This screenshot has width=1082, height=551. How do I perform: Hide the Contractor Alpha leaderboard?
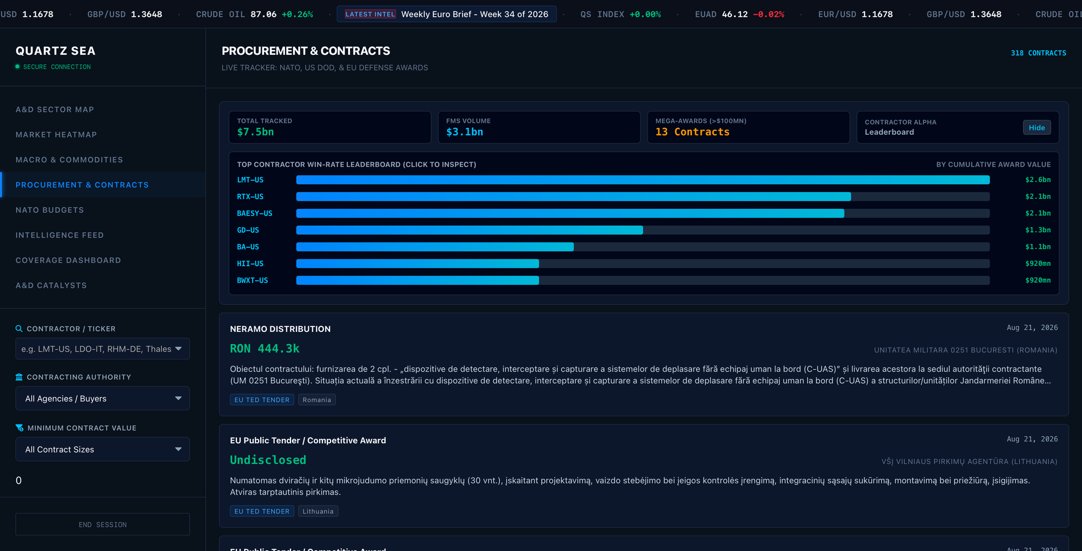coord(1037,128)
